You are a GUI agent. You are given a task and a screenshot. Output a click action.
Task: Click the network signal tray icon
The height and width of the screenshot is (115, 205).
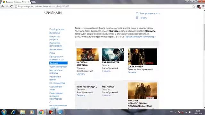pyautogui.click(x=186, y=112)
